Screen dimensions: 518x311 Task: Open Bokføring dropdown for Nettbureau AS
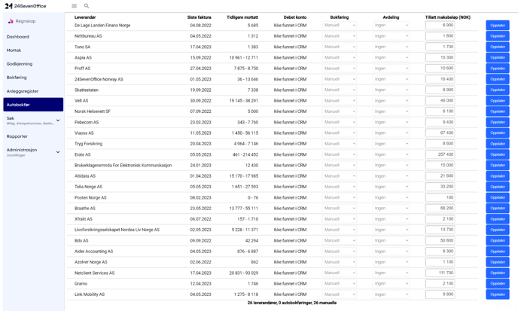(x=340, y=36)
